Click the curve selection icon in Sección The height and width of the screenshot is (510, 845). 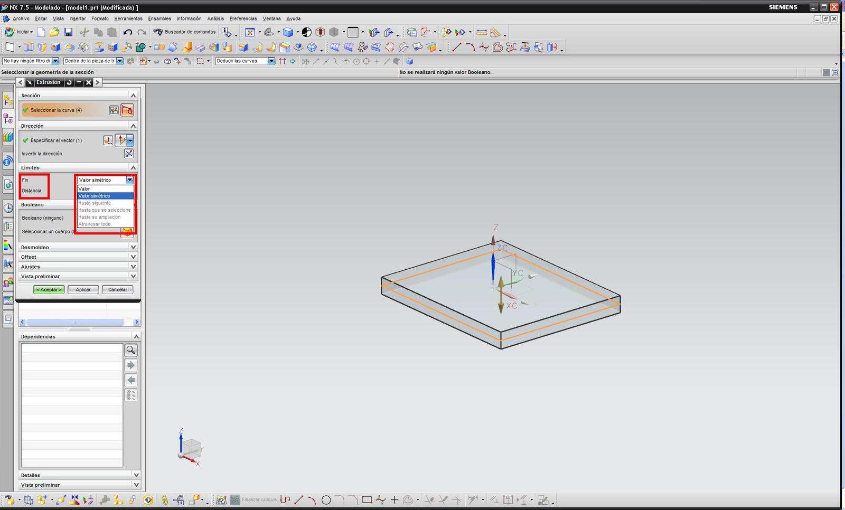127,110
